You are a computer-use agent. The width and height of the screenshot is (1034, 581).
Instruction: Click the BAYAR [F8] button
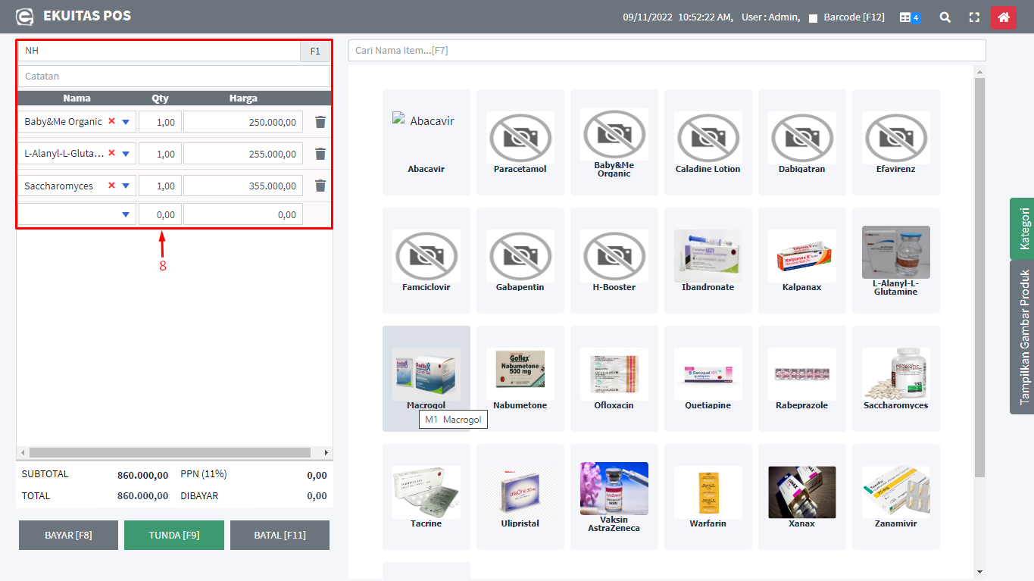pos(68,535)
